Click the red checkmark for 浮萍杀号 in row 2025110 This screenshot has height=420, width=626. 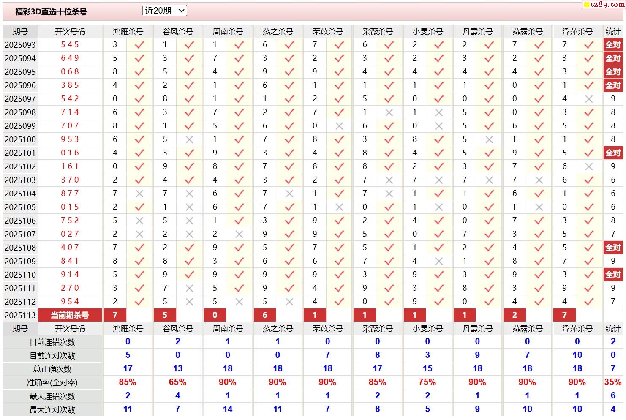(x=589, y=275)
